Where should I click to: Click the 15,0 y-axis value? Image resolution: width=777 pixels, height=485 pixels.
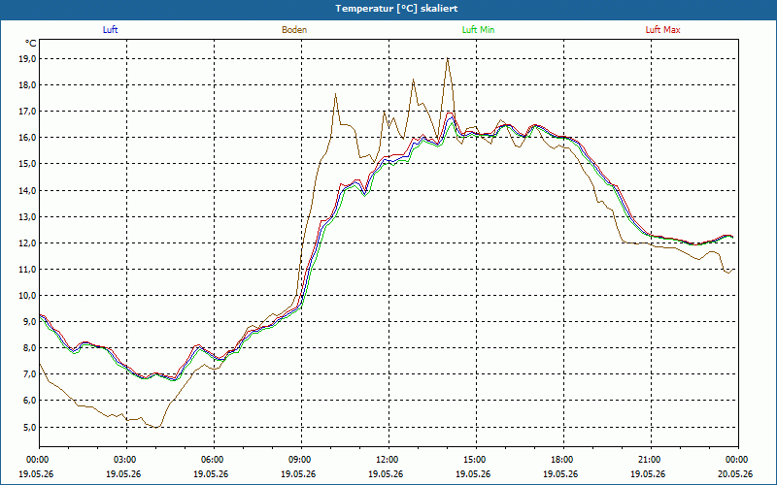point(27,164)
